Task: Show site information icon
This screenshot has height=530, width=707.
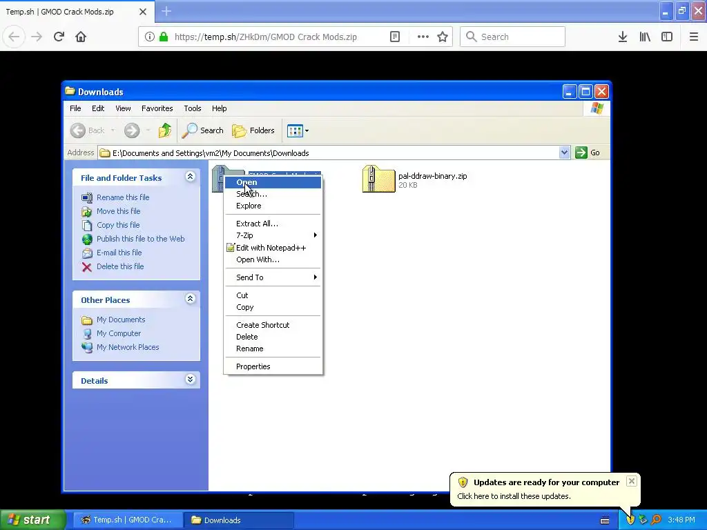Action: (150, 37)
